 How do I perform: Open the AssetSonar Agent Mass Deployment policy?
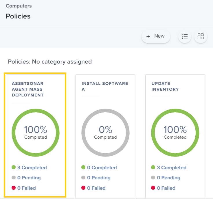[28, 89]
